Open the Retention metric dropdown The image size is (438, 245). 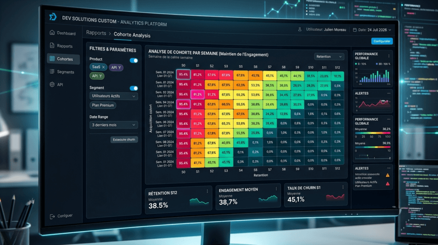329,57
